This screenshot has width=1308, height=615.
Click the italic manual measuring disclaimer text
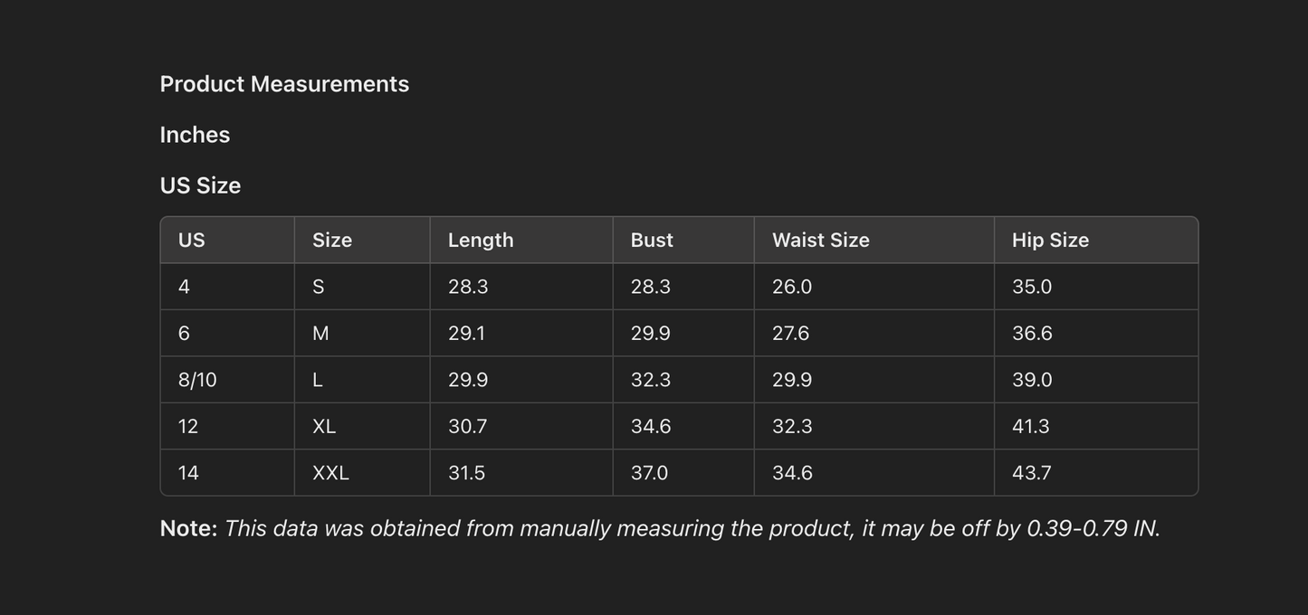692,529
